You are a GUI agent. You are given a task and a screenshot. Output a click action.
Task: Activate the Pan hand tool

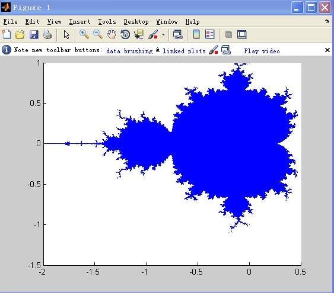pyautogui.click(x=112, y=34)
